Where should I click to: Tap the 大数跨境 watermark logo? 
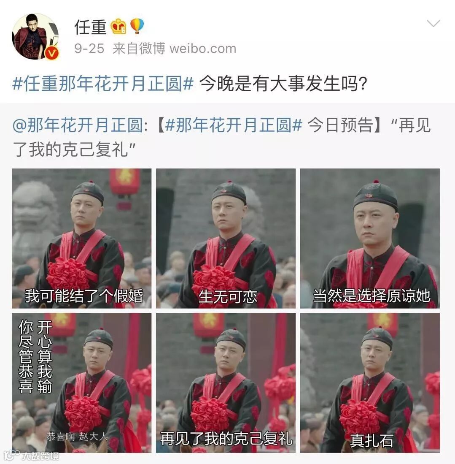[32, 456]
